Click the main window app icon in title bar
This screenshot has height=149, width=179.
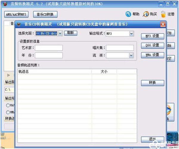[x=5, y=4]
